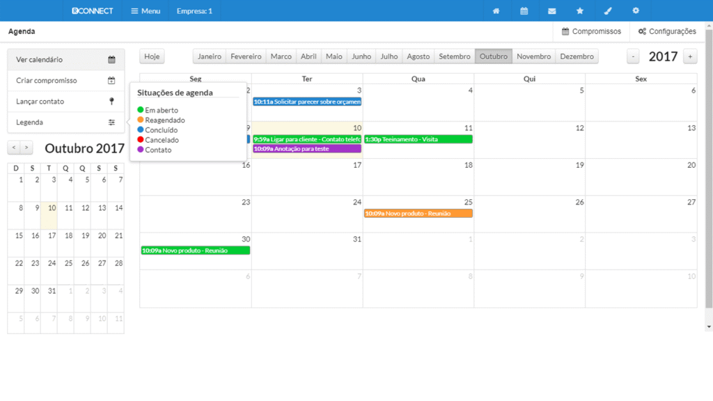This screenshot has height=401, width=713.
Task: Open the gear settings icon in top bar
Action: (x=636, y=11)
